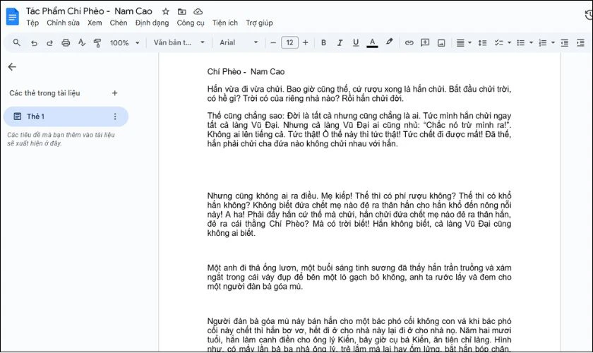Open the Định dạng menu

[x=152, y=23]
